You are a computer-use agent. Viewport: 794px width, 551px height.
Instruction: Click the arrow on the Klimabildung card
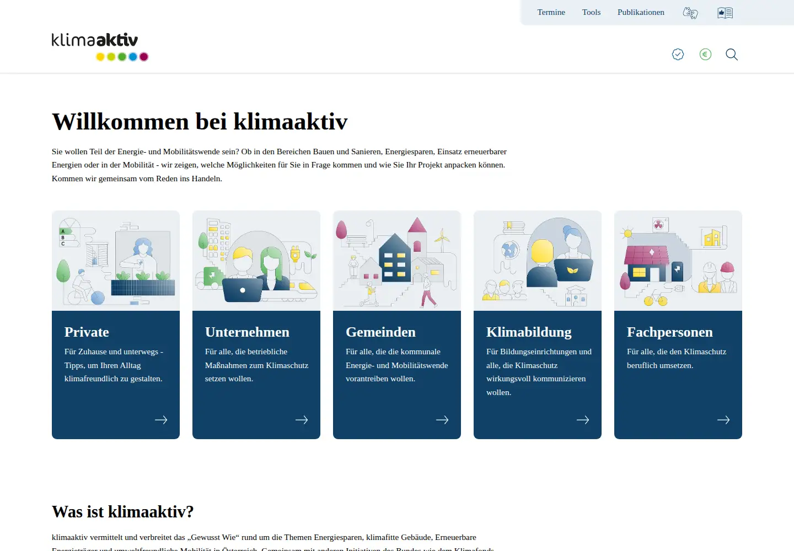583,420
